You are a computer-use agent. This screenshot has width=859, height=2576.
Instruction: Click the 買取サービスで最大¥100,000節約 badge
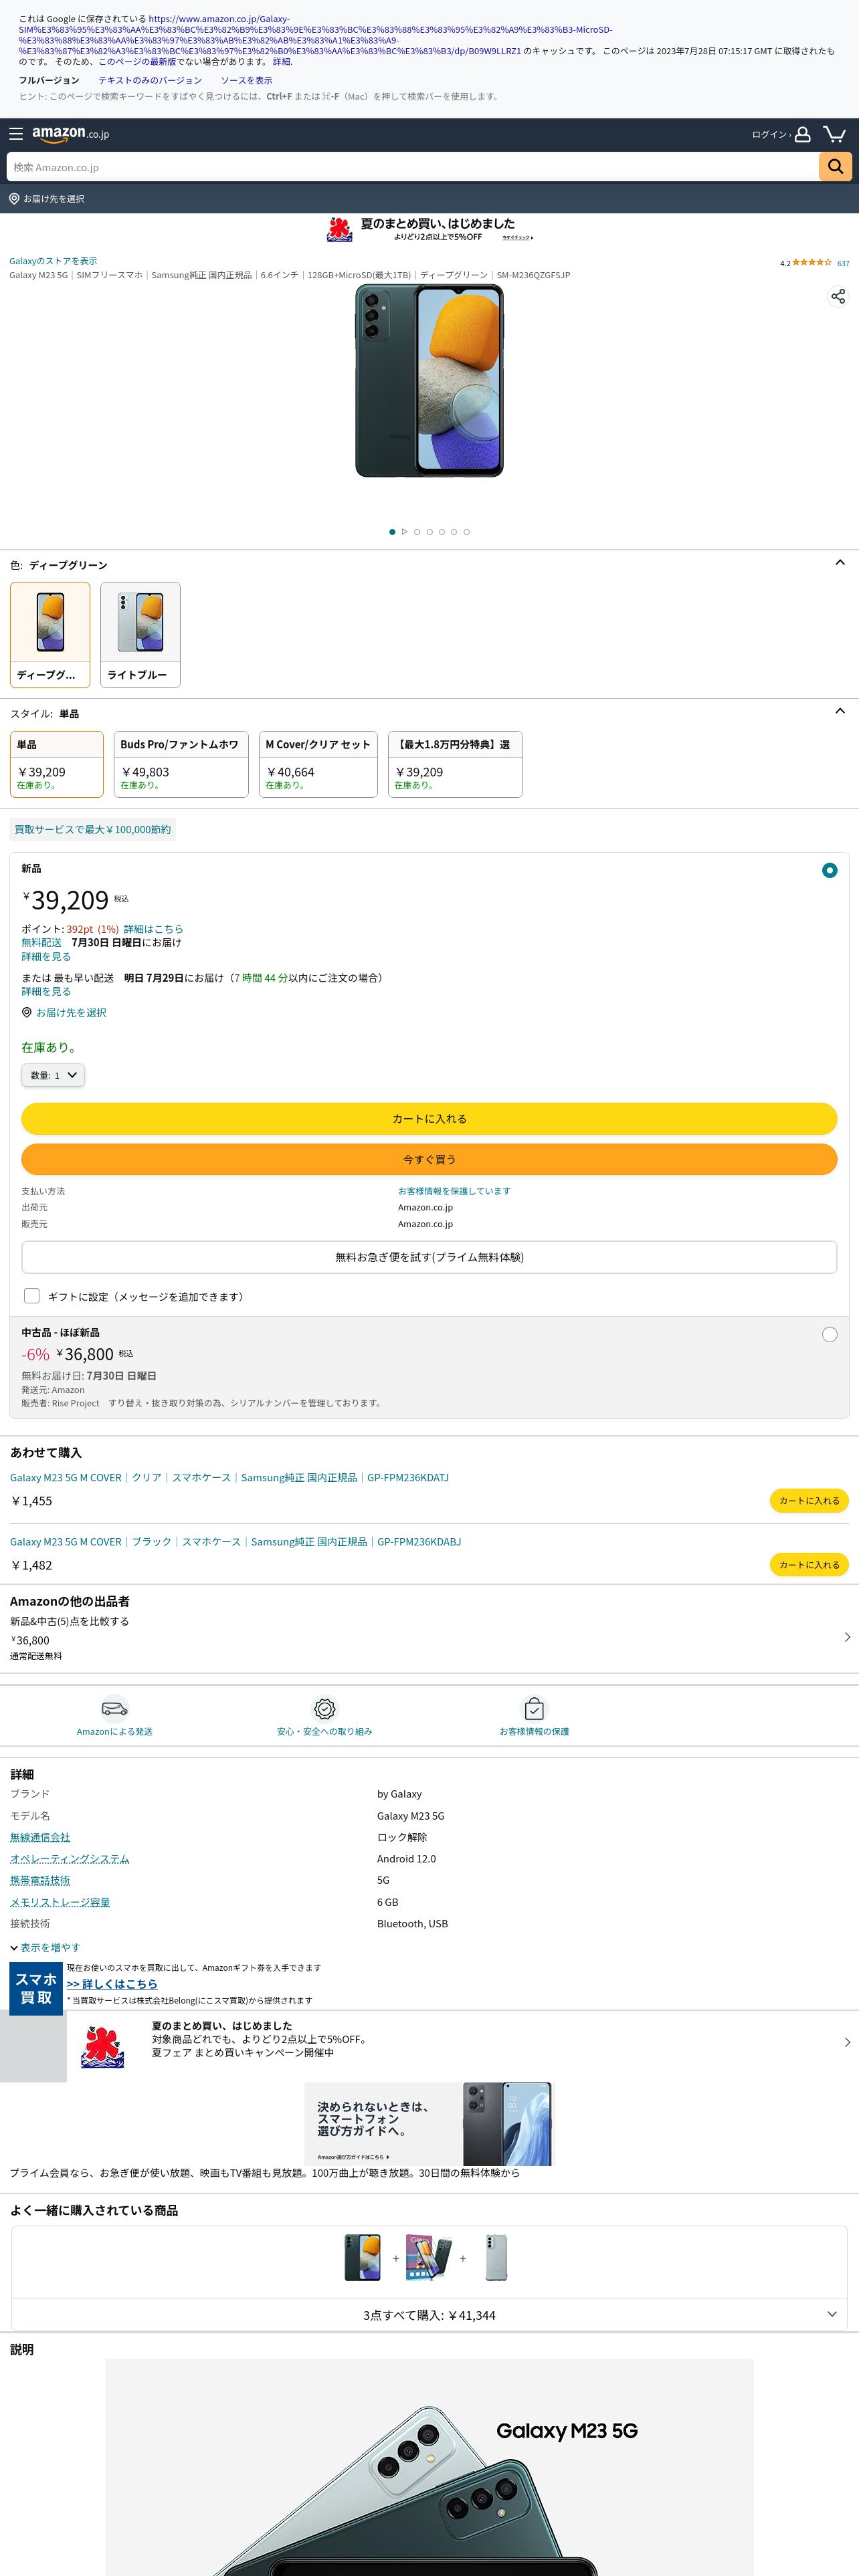point(93,829)
